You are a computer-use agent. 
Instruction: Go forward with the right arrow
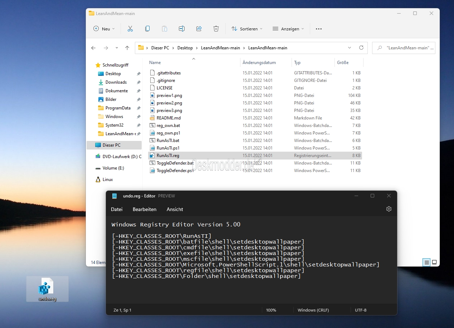click(106, 48)
